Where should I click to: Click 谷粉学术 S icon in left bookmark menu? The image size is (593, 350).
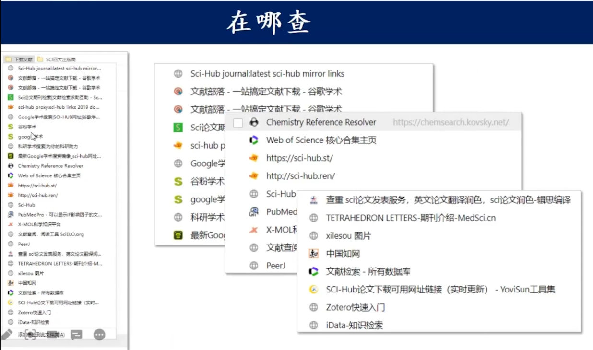pyautogui.click(x=11, y=127)
